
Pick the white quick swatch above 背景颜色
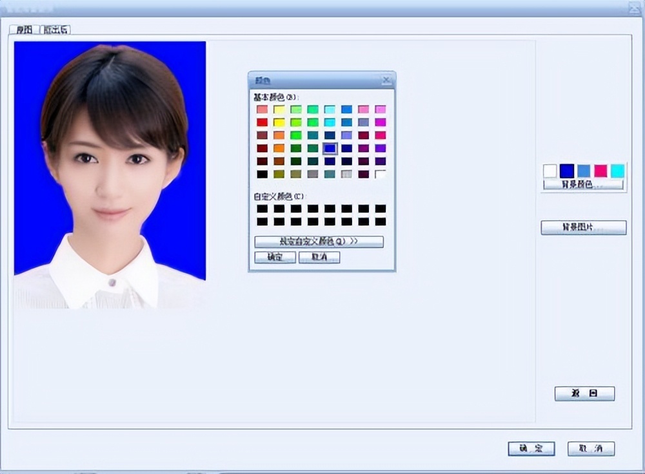coord(550,171)
